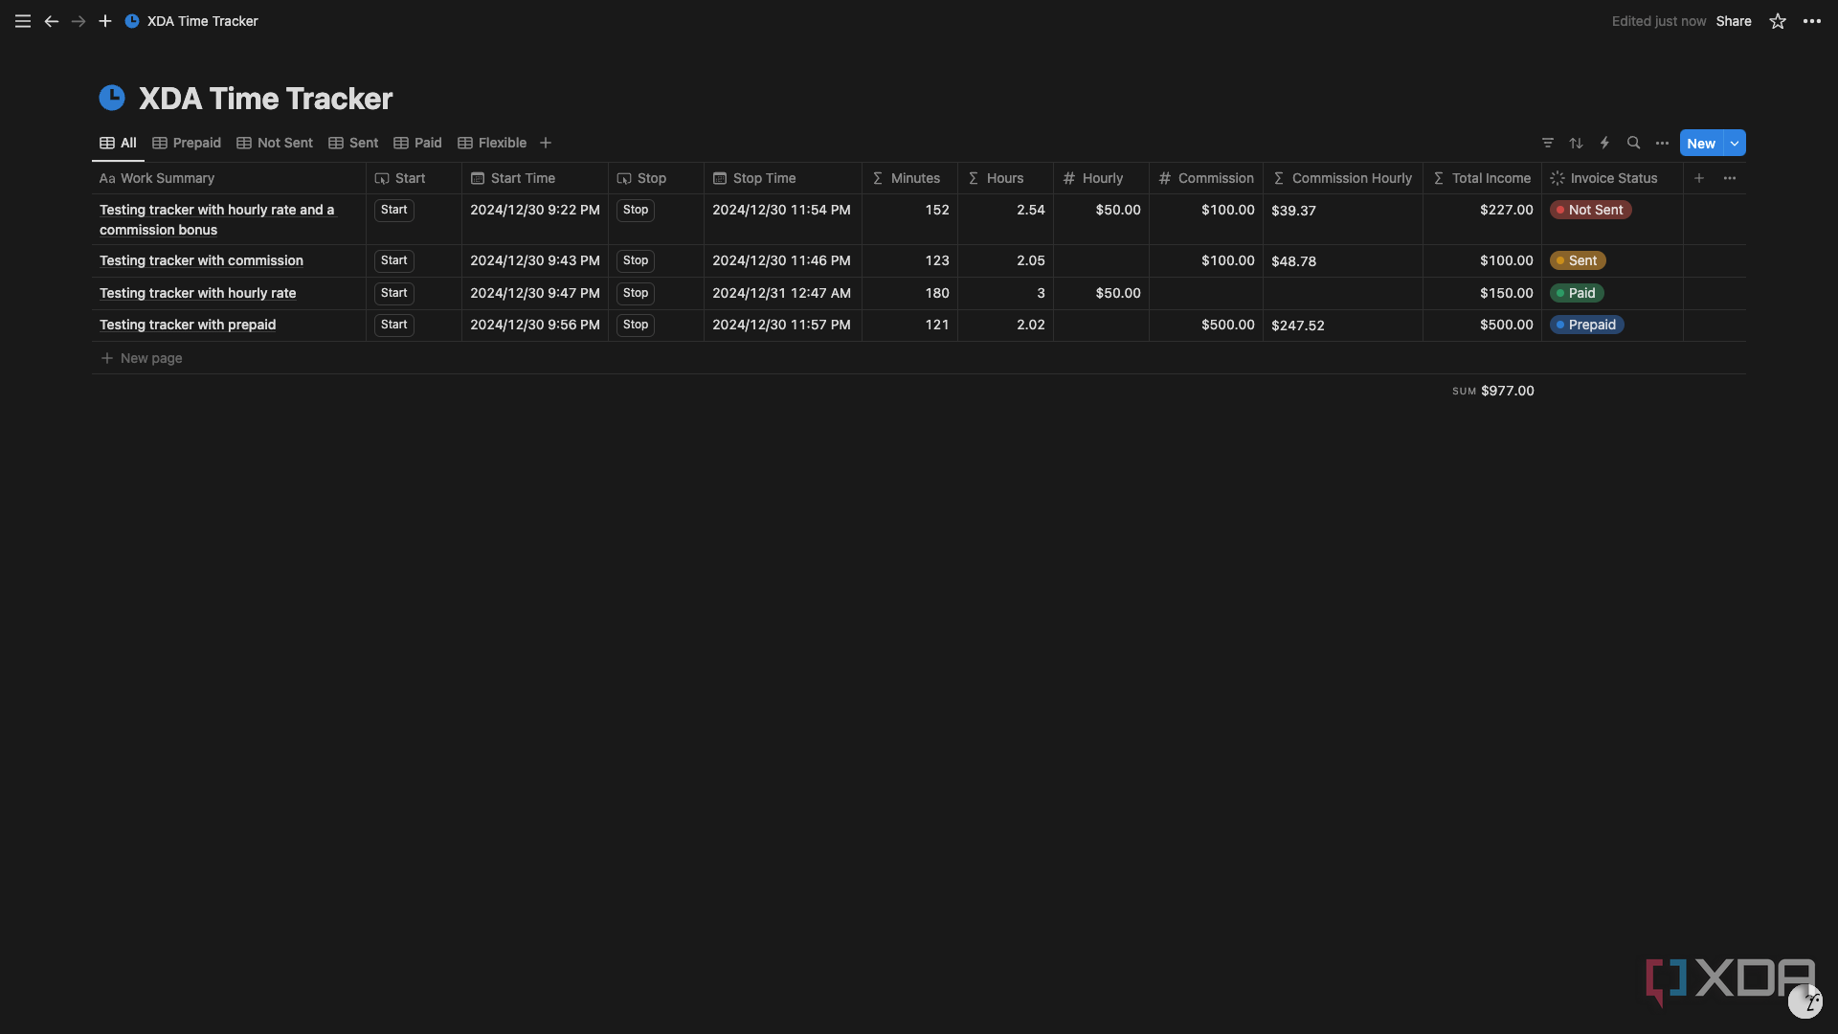
Task: Click the Share button in top bar
Action: 1735,21
